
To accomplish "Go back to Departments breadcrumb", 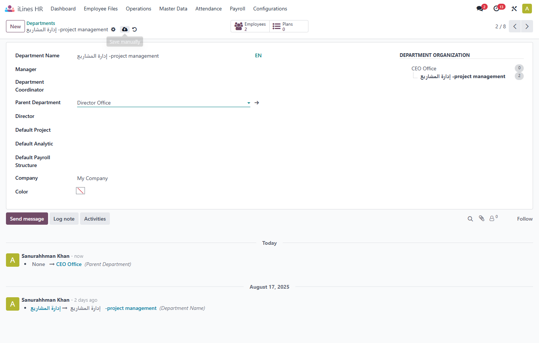I will [41, 23].
